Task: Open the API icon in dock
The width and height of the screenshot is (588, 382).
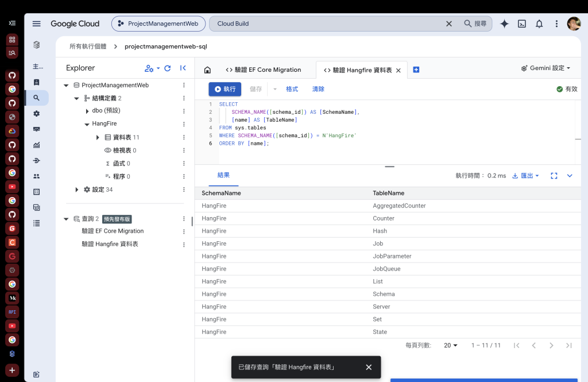Action: pyautogui.click(x=12, y=312)
